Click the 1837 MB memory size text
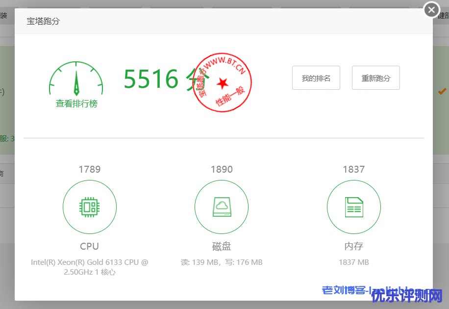 coord(354,262)
